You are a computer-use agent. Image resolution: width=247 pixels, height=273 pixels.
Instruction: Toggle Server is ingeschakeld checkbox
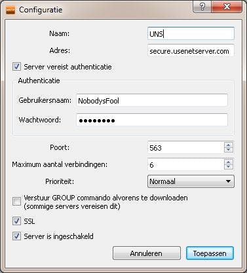16,236
